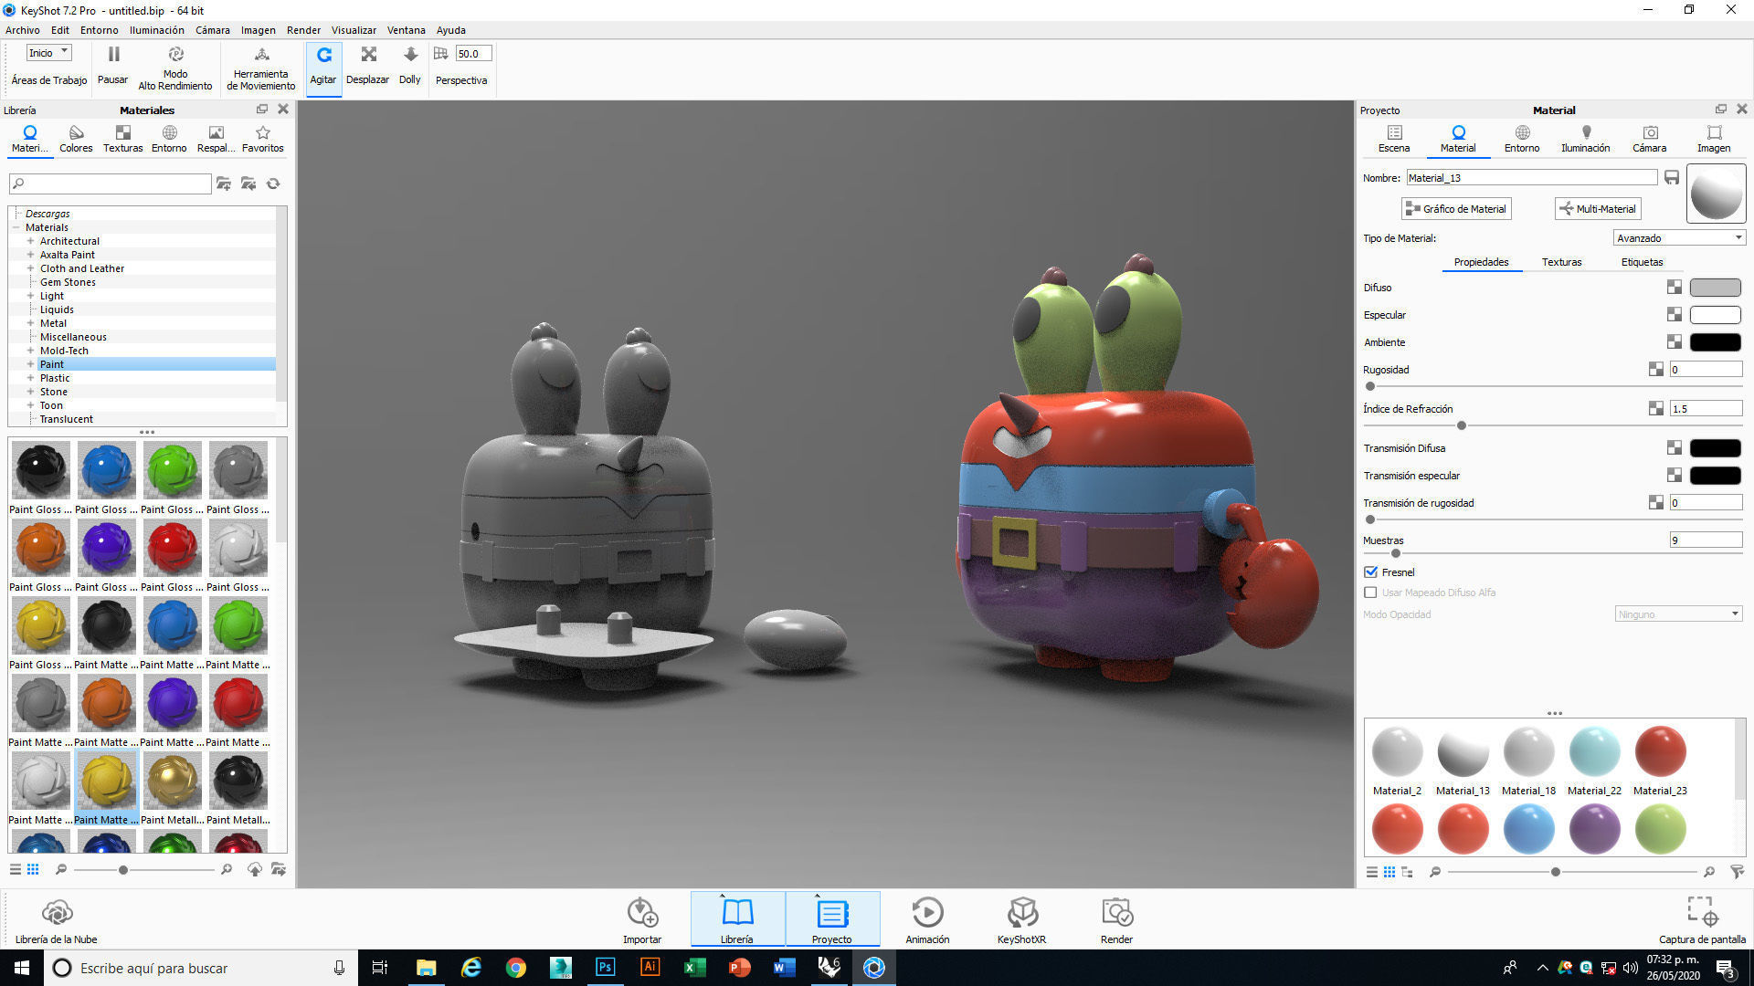Open Librería de la Nube
This screenshot has width=1754, height=986.
click(56, 919)
